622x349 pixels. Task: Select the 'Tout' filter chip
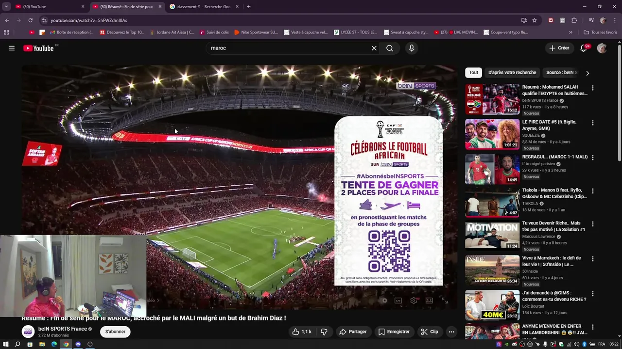point(474,73)
